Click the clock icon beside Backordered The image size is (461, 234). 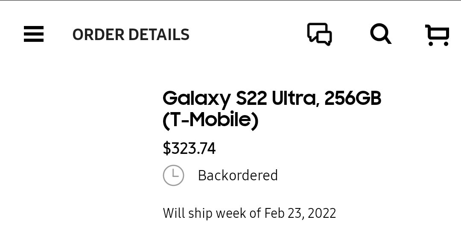[x=173, y=175]
